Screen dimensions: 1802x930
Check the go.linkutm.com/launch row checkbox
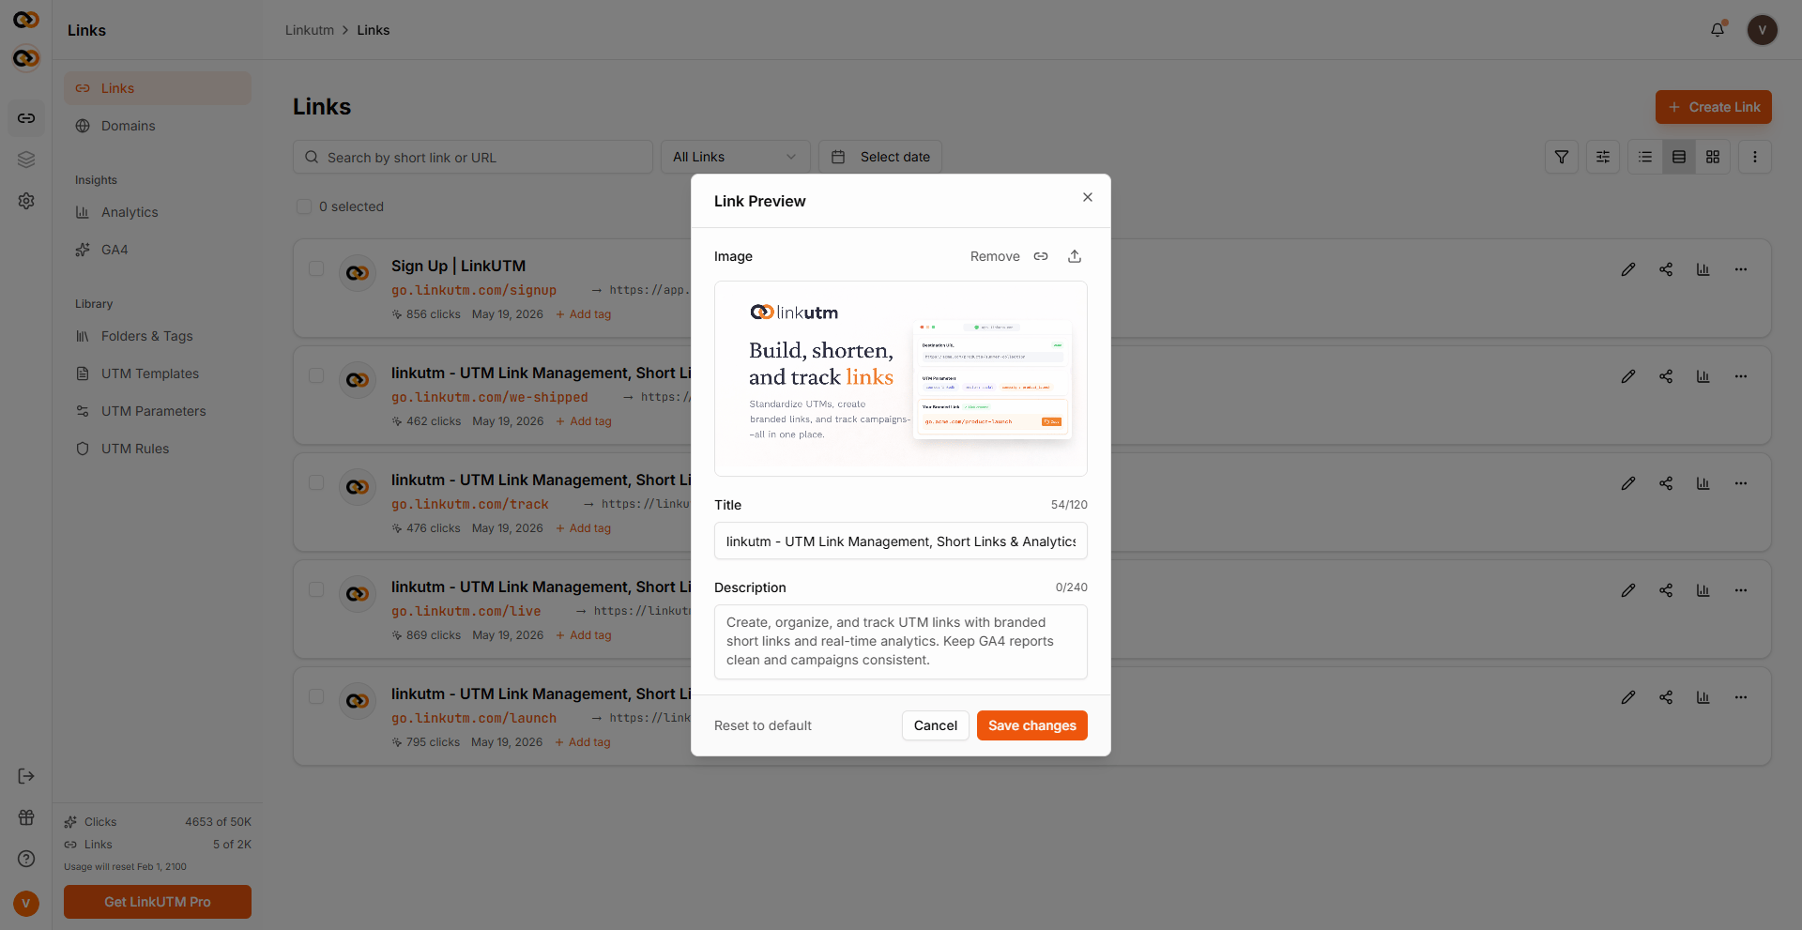click(x=316, y=696)
